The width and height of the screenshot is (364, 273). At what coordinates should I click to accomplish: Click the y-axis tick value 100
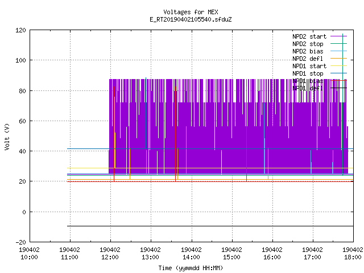coord(20,61)
